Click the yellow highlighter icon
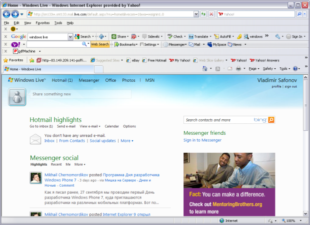The height and width of the screenshot is (225, 310). click(239, 36)
